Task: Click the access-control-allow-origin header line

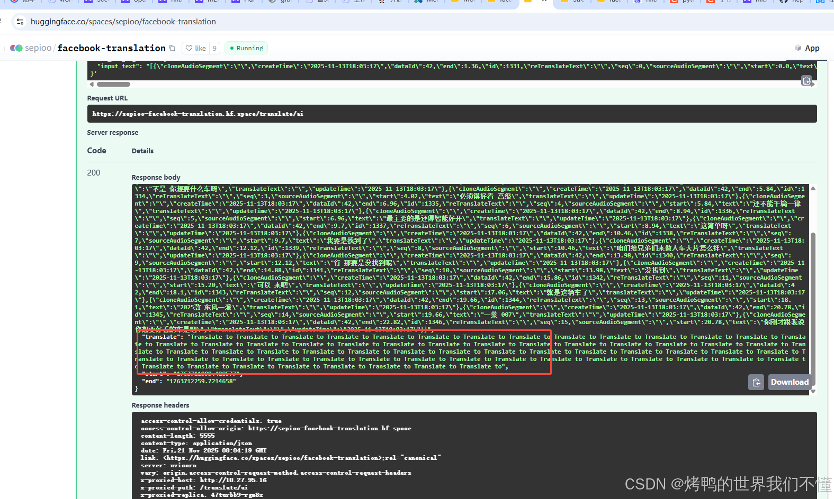Action: [276, 428]
